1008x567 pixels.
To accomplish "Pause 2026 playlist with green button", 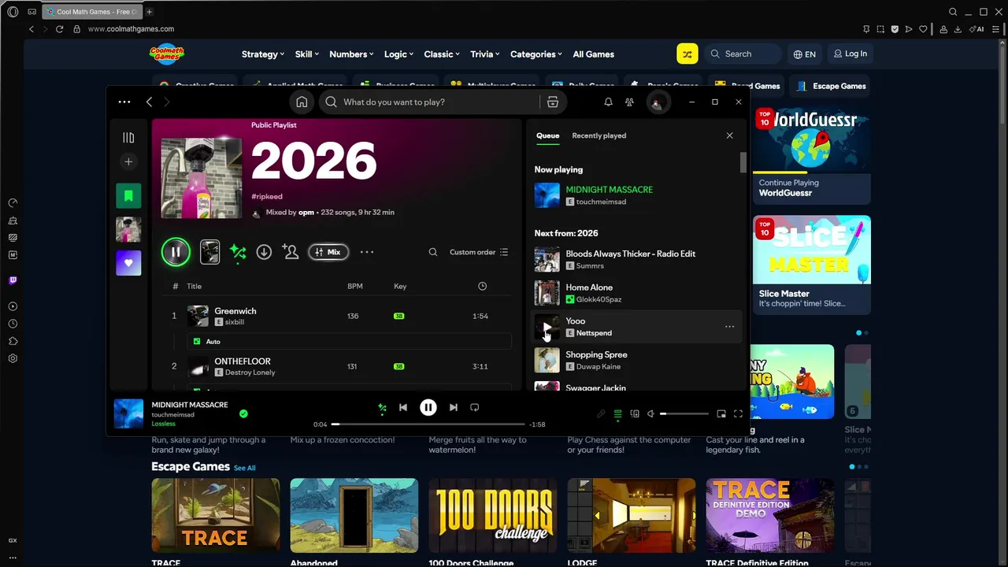I will tap(176, 252).
